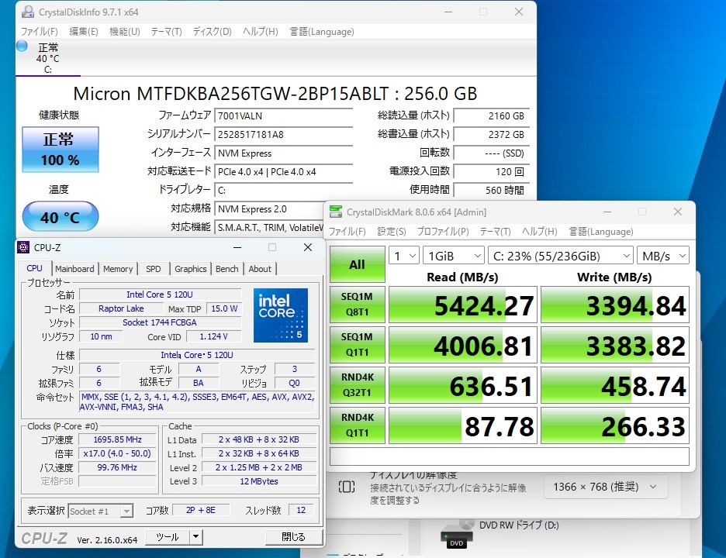Open 言語(Language) menu in CrystalDiskMark
The image size is (726, 558).
click(600, 232)
